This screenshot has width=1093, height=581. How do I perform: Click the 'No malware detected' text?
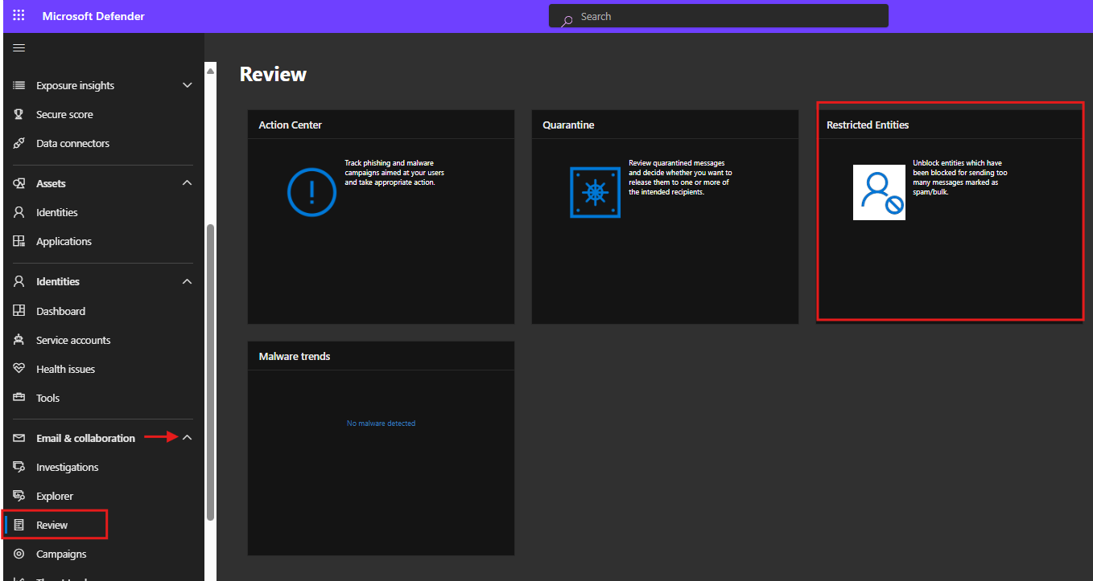click(381, 423)
